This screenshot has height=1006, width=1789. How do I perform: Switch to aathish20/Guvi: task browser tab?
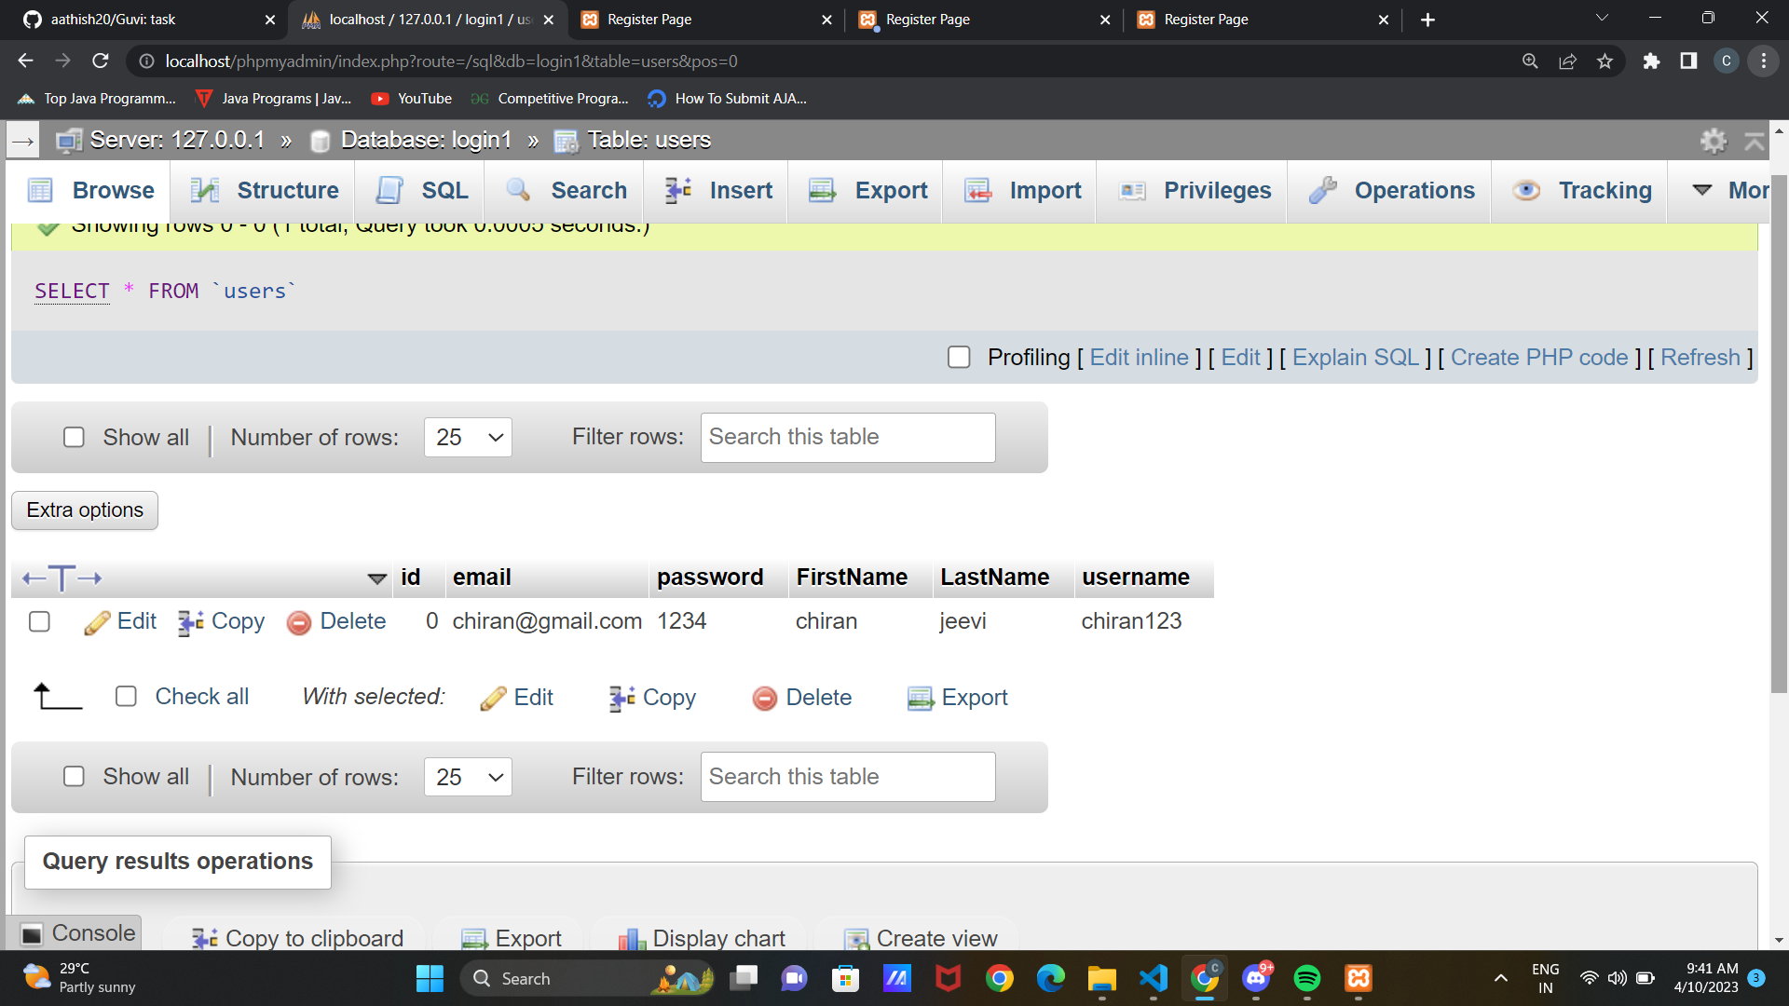coord(149,20)
